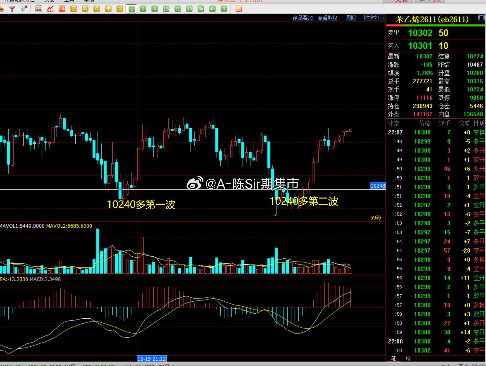Open the quote list table icon
Viewport: 486px width, 366px height.
pyautogui.click(x=39, y=9)
